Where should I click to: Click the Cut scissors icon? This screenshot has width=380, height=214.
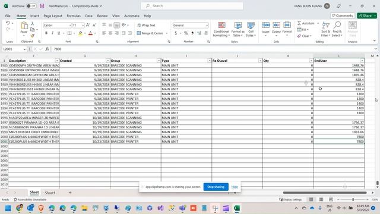pyautogui.click(x=33, y=23)
